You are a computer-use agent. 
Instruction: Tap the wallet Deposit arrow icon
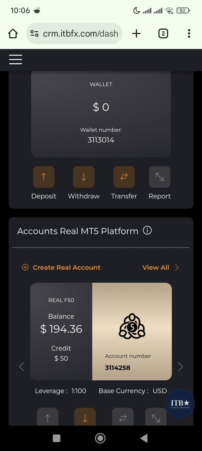point(44,177)
